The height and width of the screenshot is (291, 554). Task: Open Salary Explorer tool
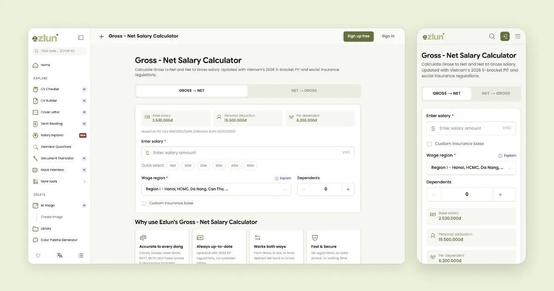pyautogui.click(x=59, y=135)
